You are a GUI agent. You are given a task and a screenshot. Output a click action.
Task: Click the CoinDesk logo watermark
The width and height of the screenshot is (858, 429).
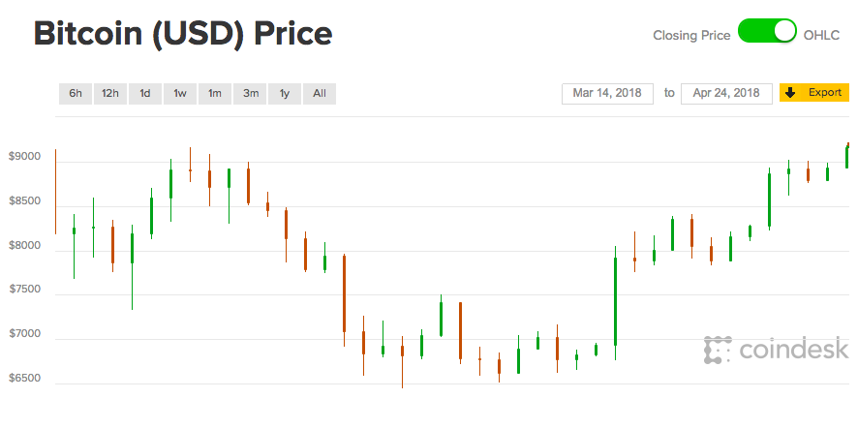click(x=777, y=350)
